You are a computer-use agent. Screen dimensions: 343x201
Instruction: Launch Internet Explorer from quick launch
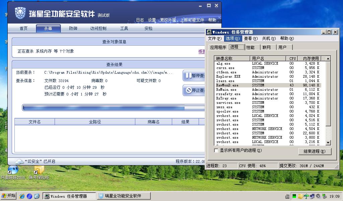coord(22,196)
